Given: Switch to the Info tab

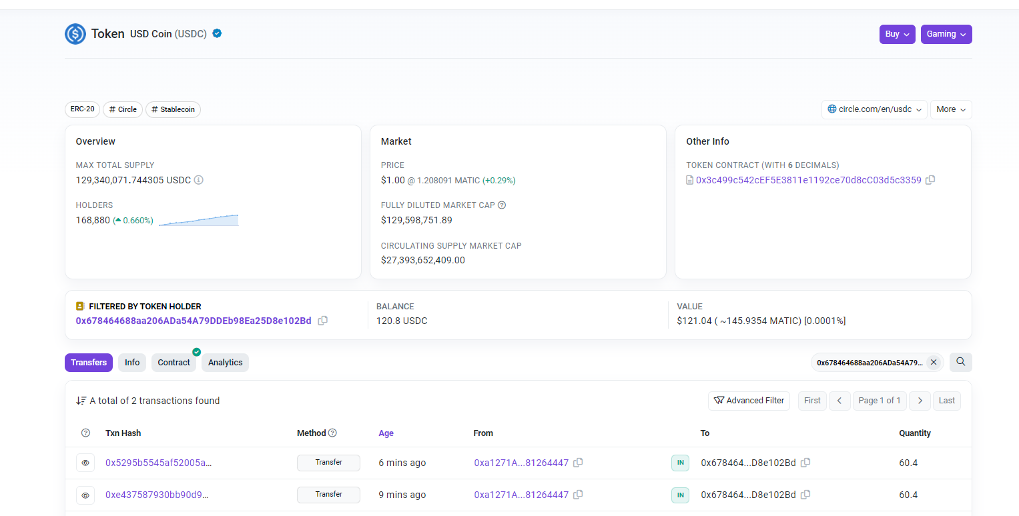Looking at the screenshot, I should click(x=132, y=363).
